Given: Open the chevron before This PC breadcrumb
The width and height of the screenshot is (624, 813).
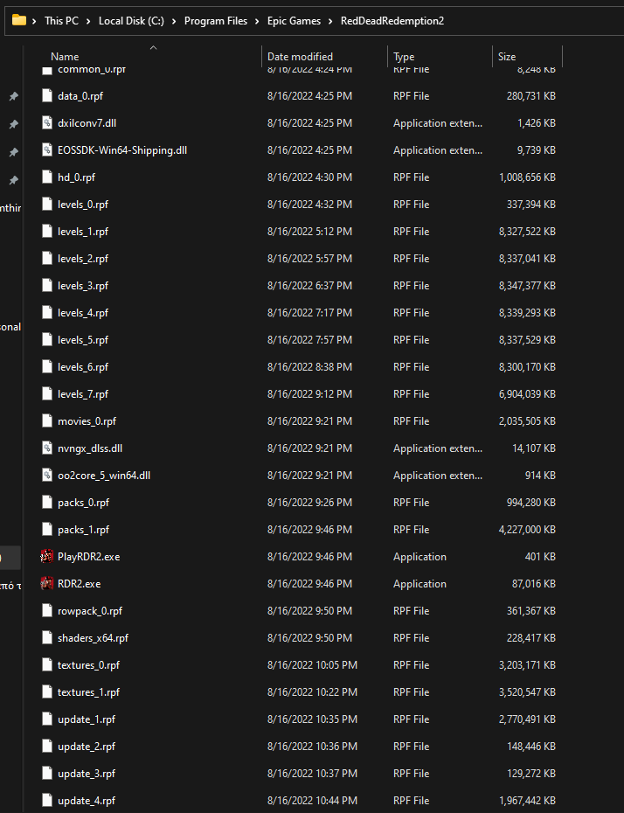Looking at the screenshot, I should [34, 21].
